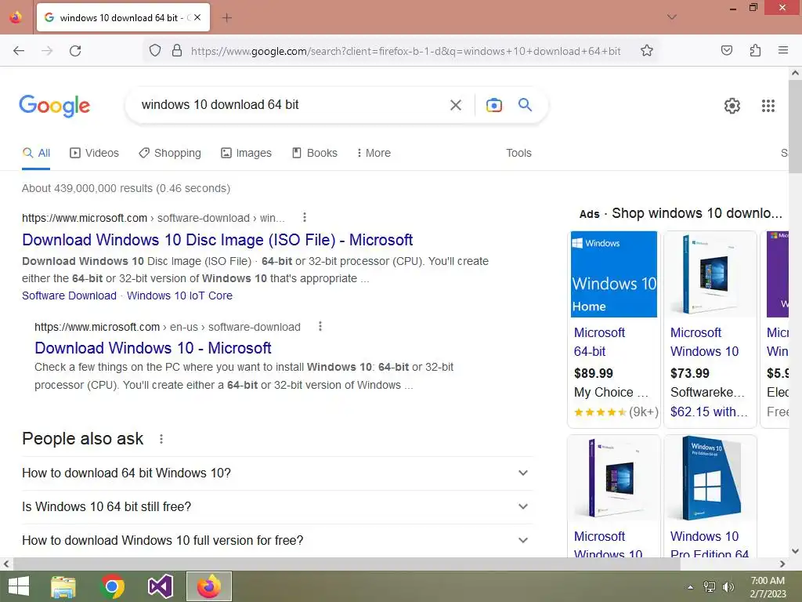The width and height of the screenshot is (802, 602).
Task: Select the All results tab
Action: click(x=36, y=153)
